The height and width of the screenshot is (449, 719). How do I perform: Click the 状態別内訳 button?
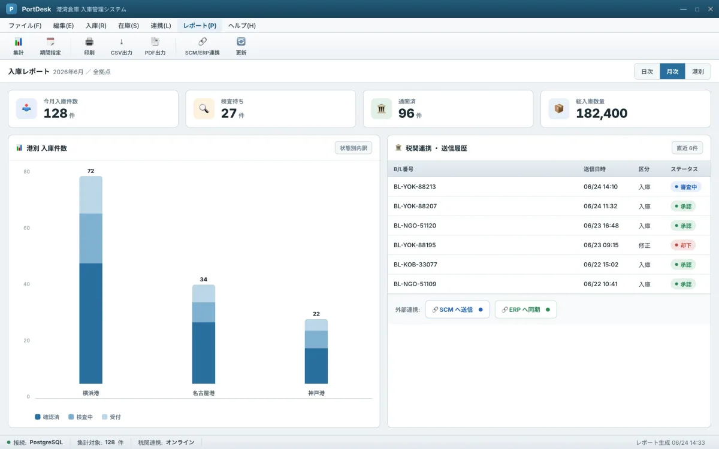point(354,148)
